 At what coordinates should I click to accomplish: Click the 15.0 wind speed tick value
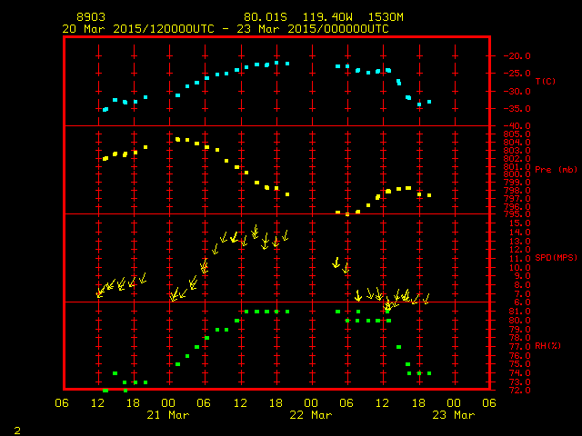[x=520, y=223]
